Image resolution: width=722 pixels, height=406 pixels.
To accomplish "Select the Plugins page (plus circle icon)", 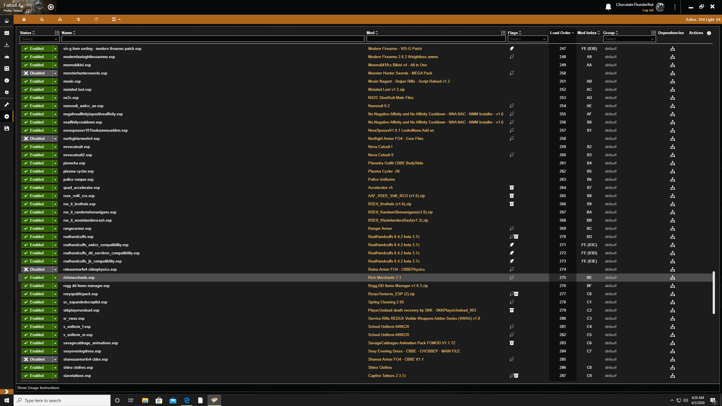I will (7, 116).
